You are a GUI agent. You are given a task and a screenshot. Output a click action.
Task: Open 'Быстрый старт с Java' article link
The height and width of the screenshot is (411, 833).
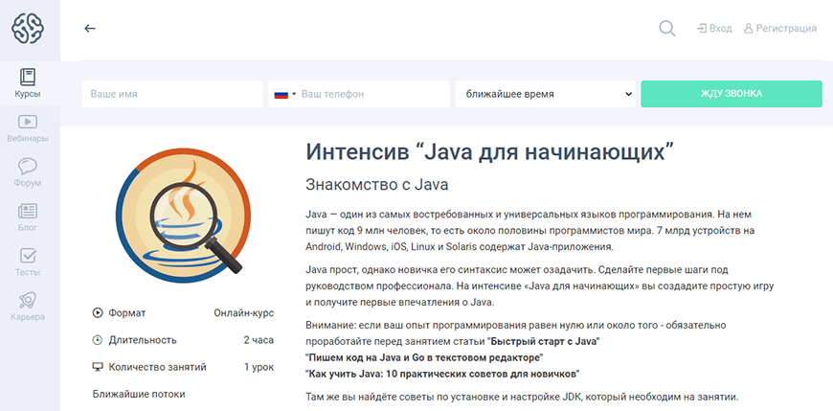pos(544,341)
